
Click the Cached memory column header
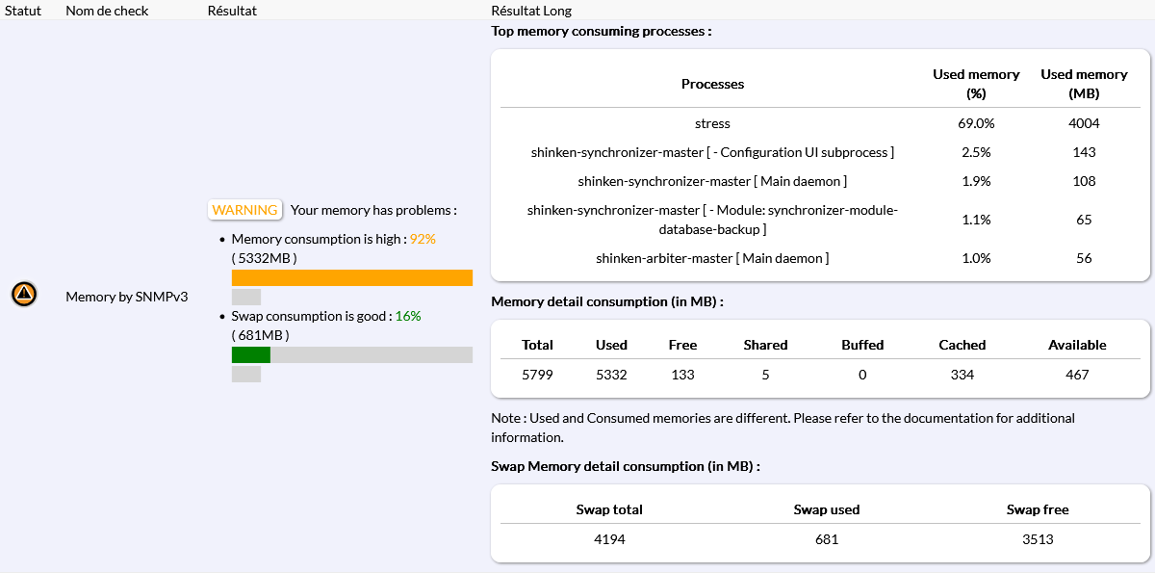[962, 345]
